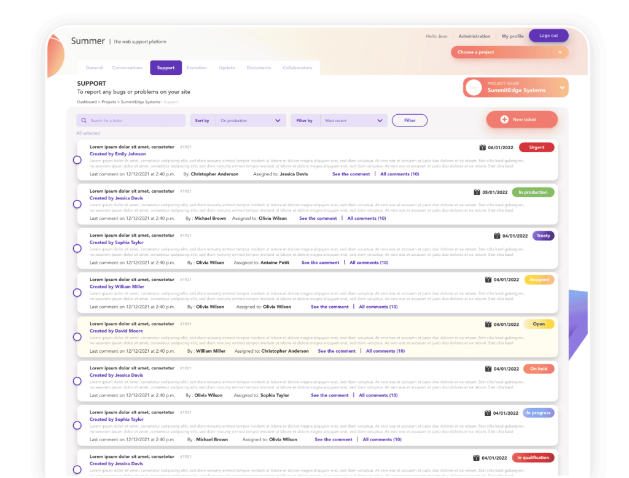This screenshot has height=478, width=629.
Task: Click calendar icon beside 05/01/2022 date
Action: point(477,192)
